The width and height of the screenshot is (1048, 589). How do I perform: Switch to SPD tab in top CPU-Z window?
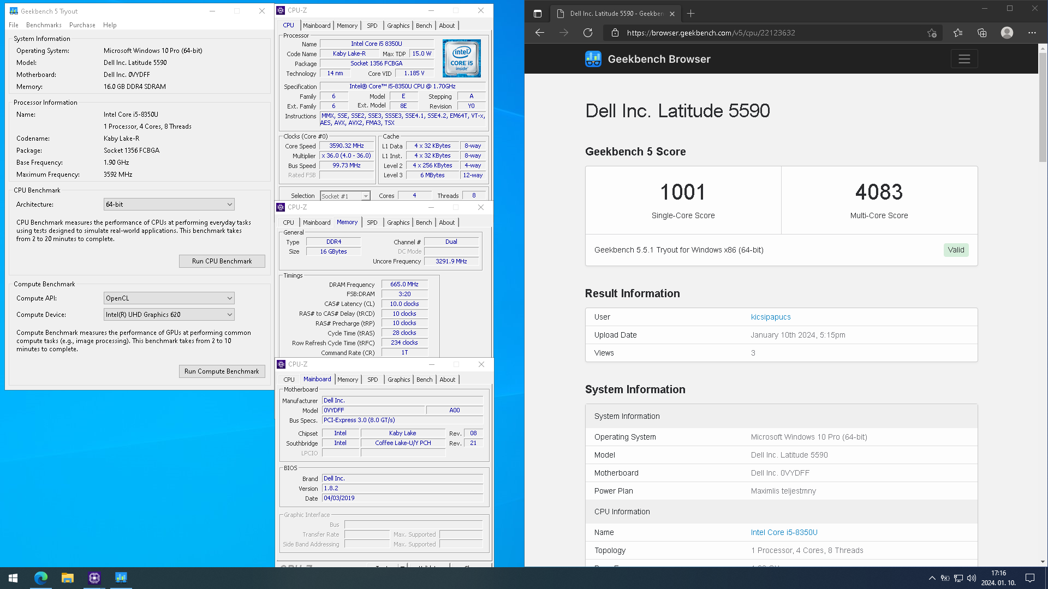coord(372,26)
